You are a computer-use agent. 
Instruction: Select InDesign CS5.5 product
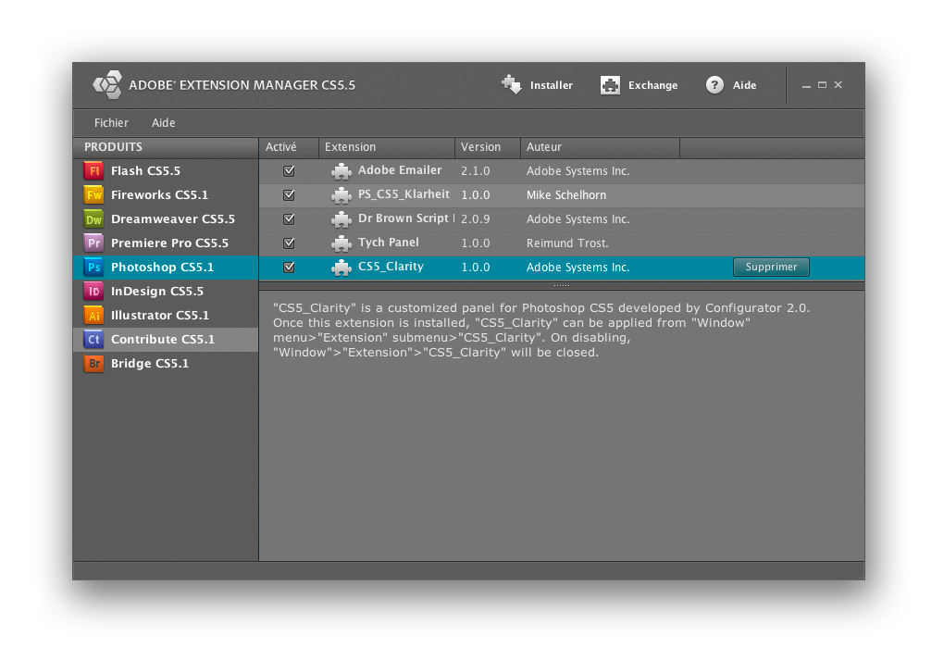pyautogui.click(x=166, y=292)
